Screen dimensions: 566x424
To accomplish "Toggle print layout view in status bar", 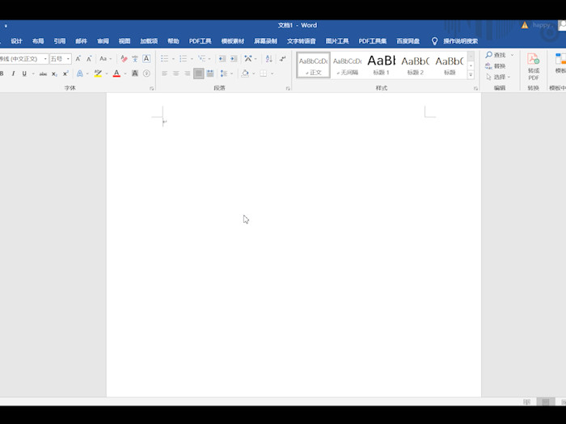I will click(x=546, y=401).
